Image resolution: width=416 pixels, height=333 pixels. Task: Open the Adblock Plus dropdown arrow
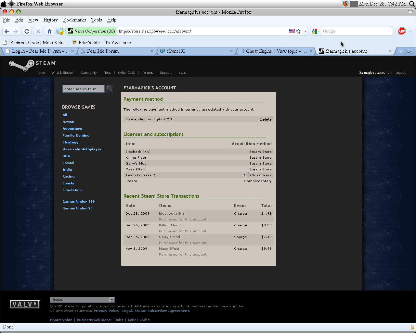click(411, 31)
